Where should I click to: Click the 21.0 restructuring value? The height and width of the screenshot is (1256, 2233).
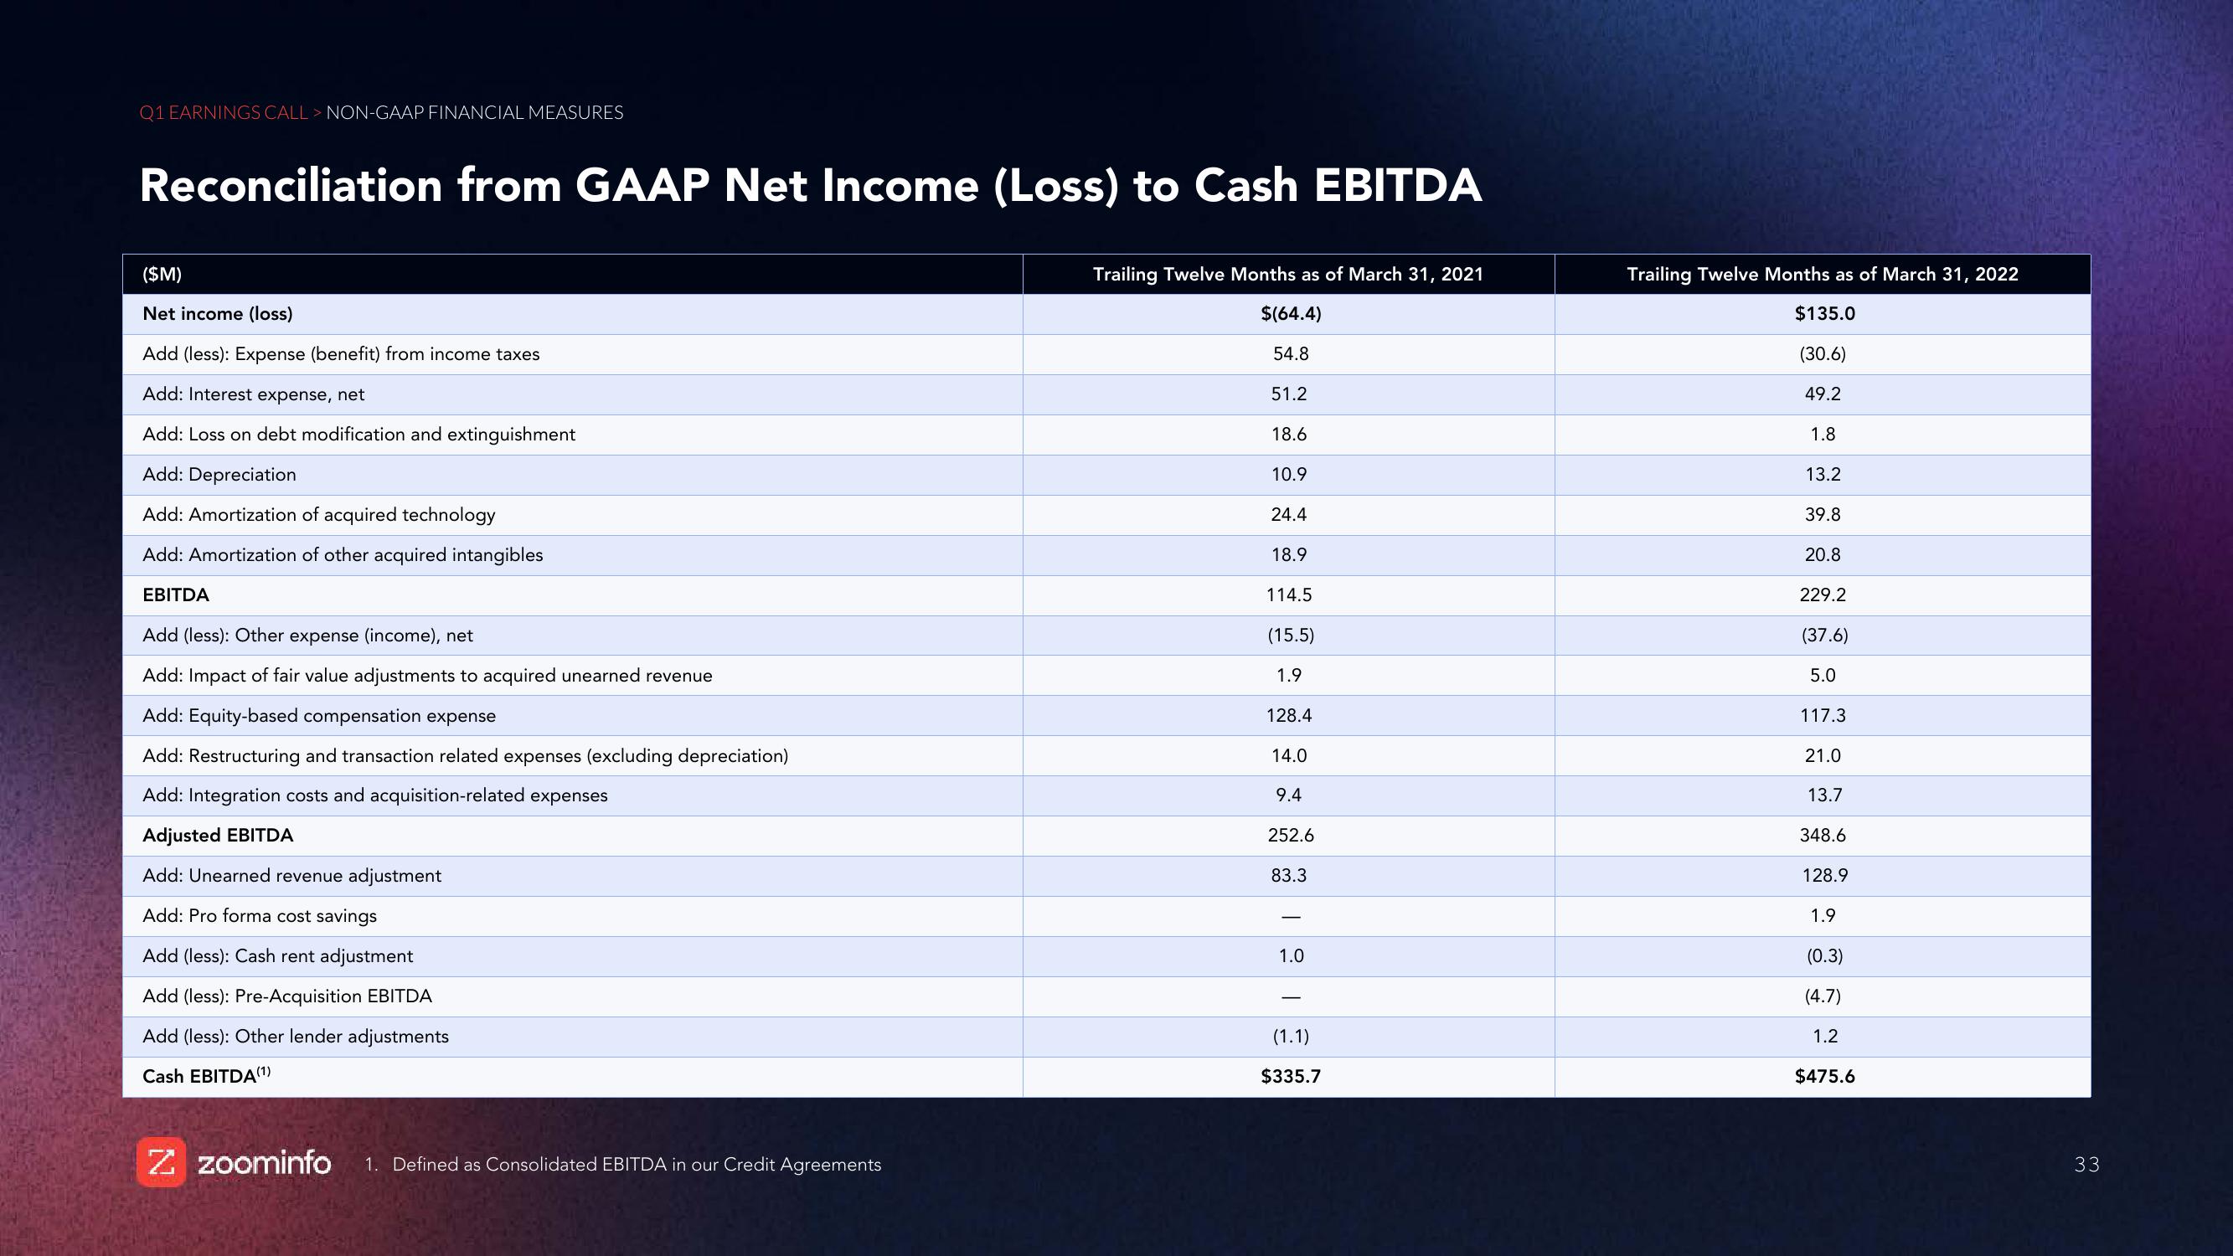[1823, 756]
